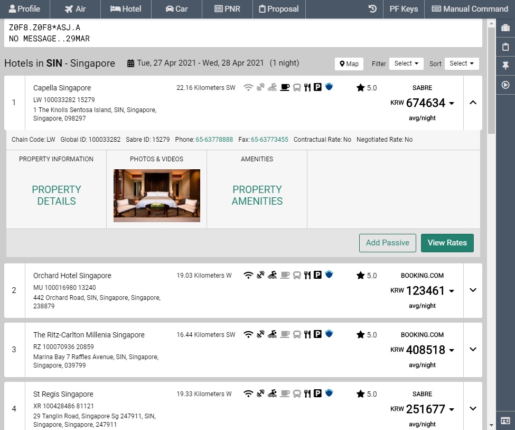This screenshot has height=430, width=515.
Task: Expand the St Regis Singapore row
Action: (x=473, y=409)
